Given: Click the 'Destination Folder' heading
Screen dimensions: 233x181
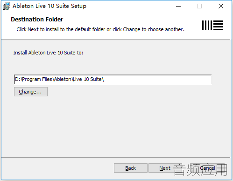Looking at the screenshot, I should 37,20.
